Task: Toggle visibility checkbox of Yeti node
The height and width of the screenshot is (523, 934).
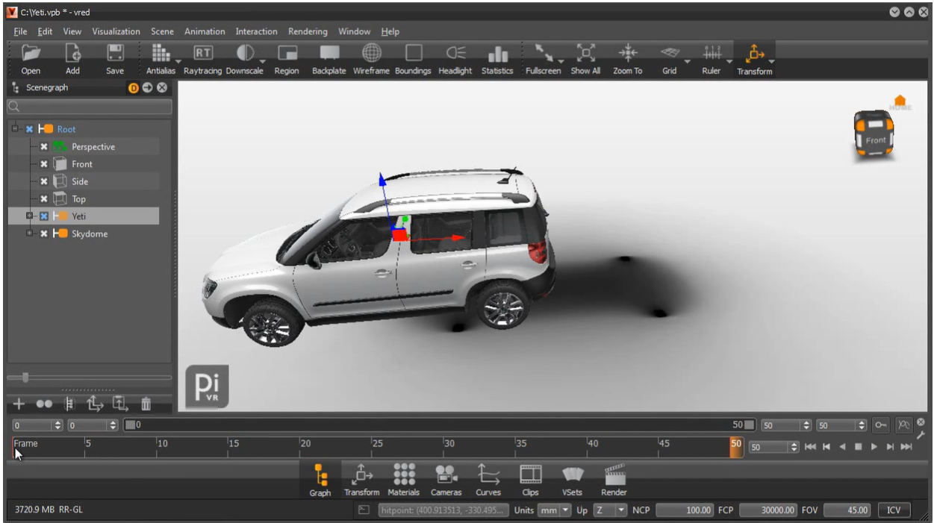Action: 43,216
